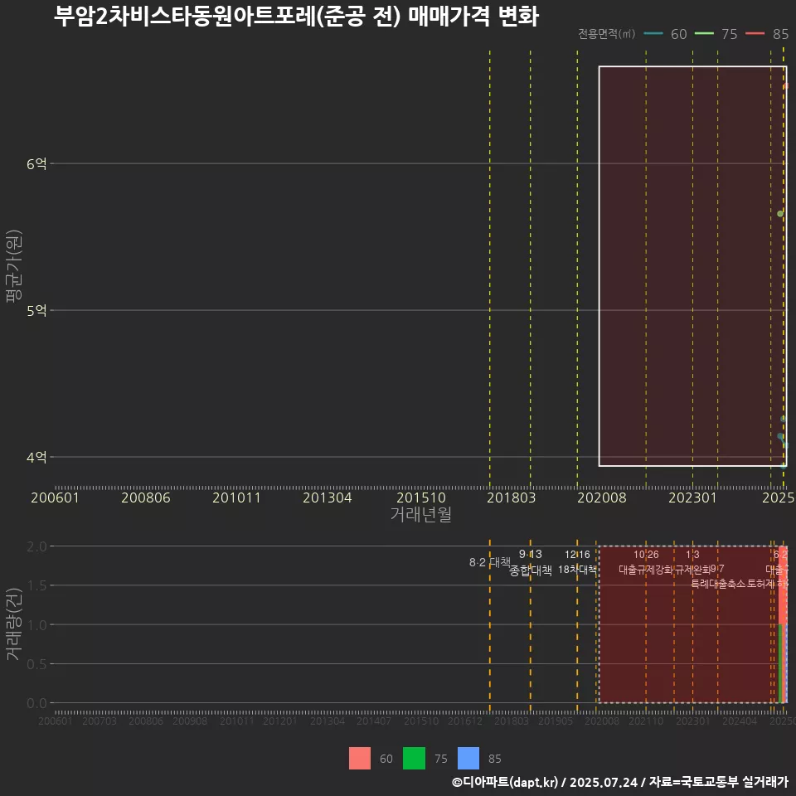Click the 200703 label on volume chart
Screen dimensions: 796x796
tap(99, 721)
